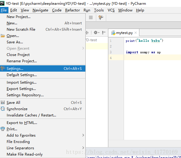Open Settings Repository... entry
Screen dimensions: 181x158
pos(43,95)
